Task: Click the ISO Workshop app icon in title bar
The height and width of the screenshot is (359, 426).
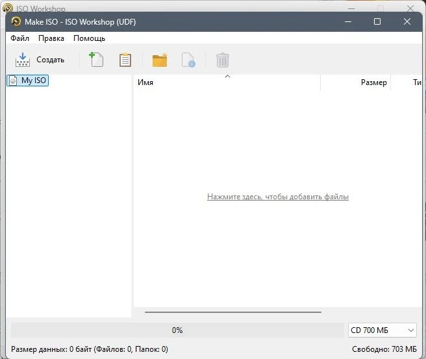Action: tap(16, 21)
